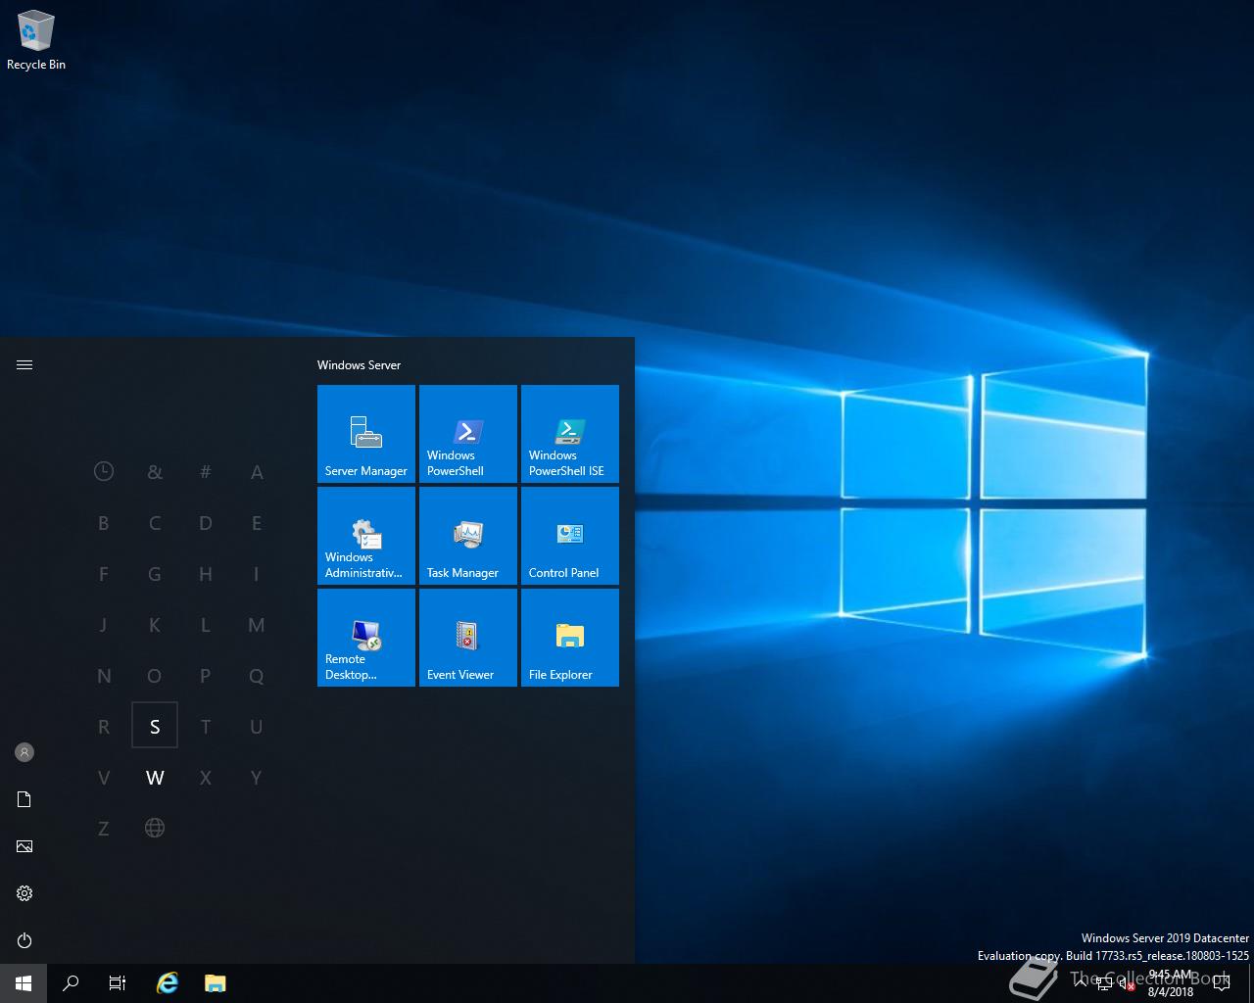Open the Remote Desktop Connection tile
Image resolution: width=1254 pixels, height=1003 pixels.
[x=366, y=638]
